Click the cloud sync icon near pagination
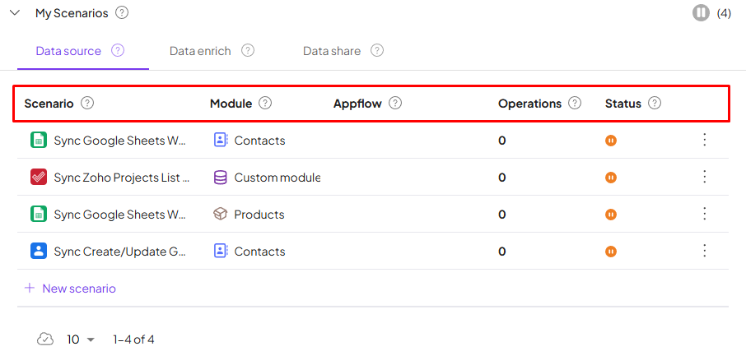The height and width of the screenshot is (351, 746). pos(45,339)
